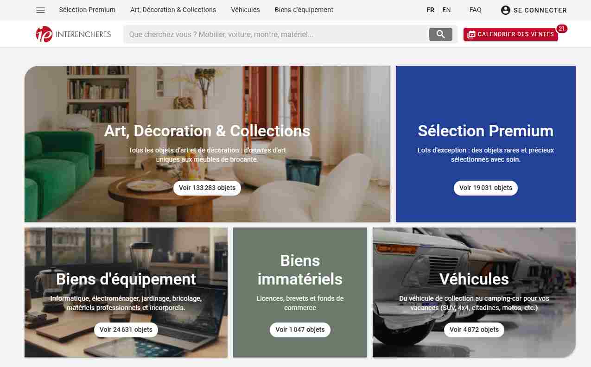Click the search input field
Screen dimensions: 591x367
pos(276,34)
